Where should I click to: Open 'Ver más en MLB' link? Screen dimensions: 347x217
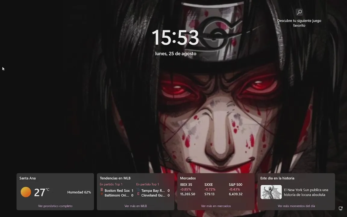click(136, 206)
